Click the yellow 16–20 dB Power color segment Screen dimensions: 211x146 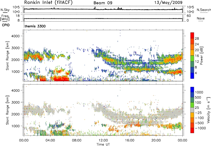click(x=192, y=53)
